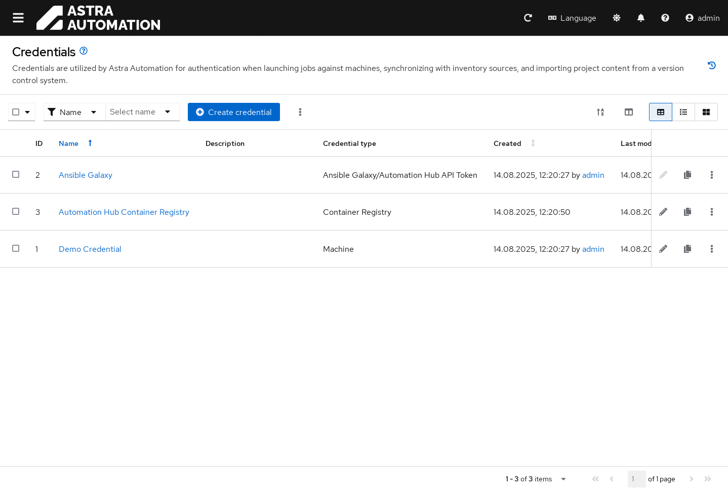
Task: Open the Language menu
Action: 572,18
